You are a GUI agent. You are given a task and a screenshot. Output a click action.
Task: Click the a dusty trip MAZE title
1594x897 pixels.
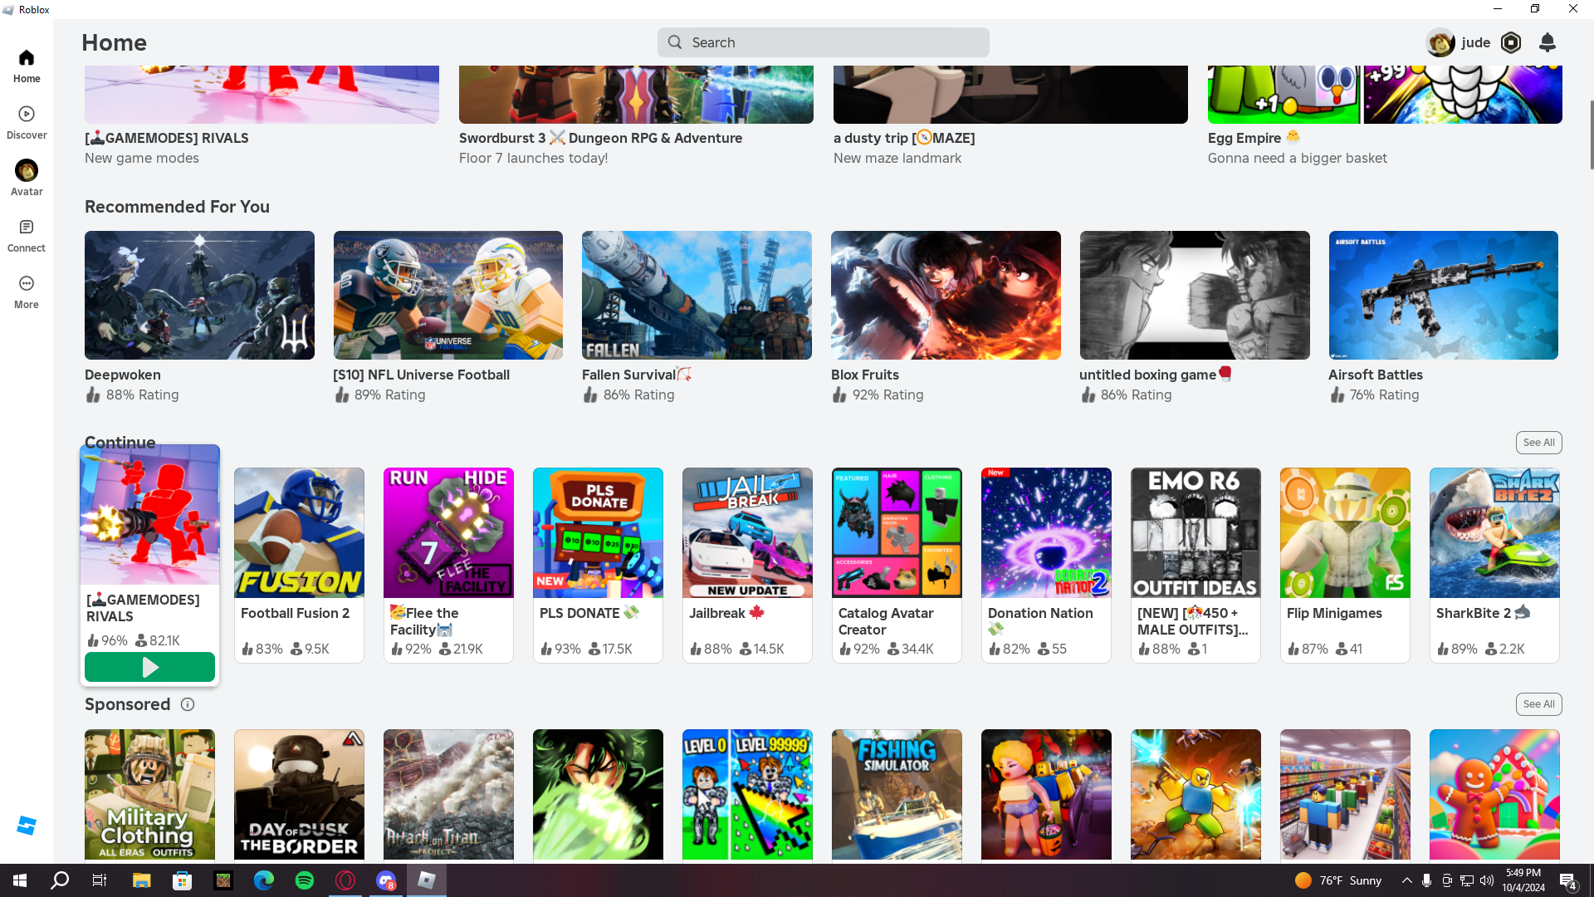point(904,138)
